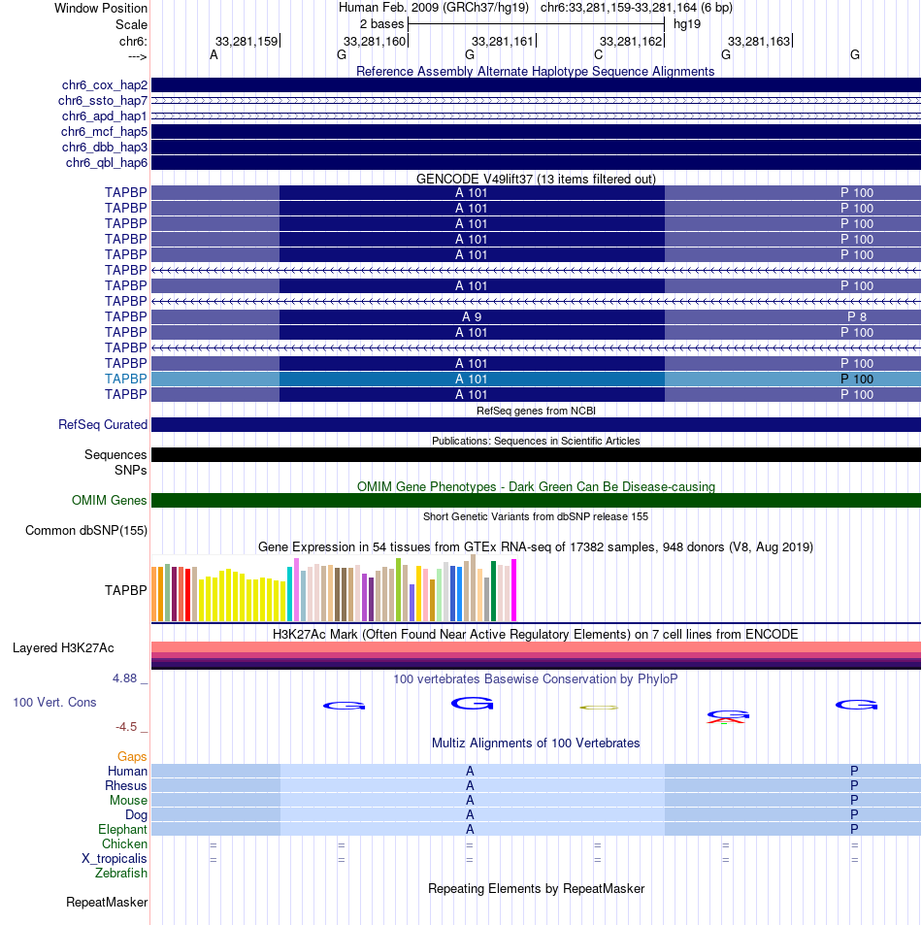Click the RefSeq Curated gene bar
The image size is (922, 925).
[x=536, y=425]
